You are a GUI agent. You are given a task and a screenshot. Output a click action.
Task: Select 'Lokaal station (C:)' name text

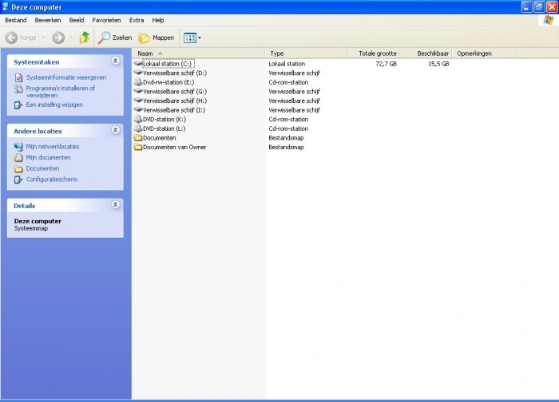click(168, 64)
